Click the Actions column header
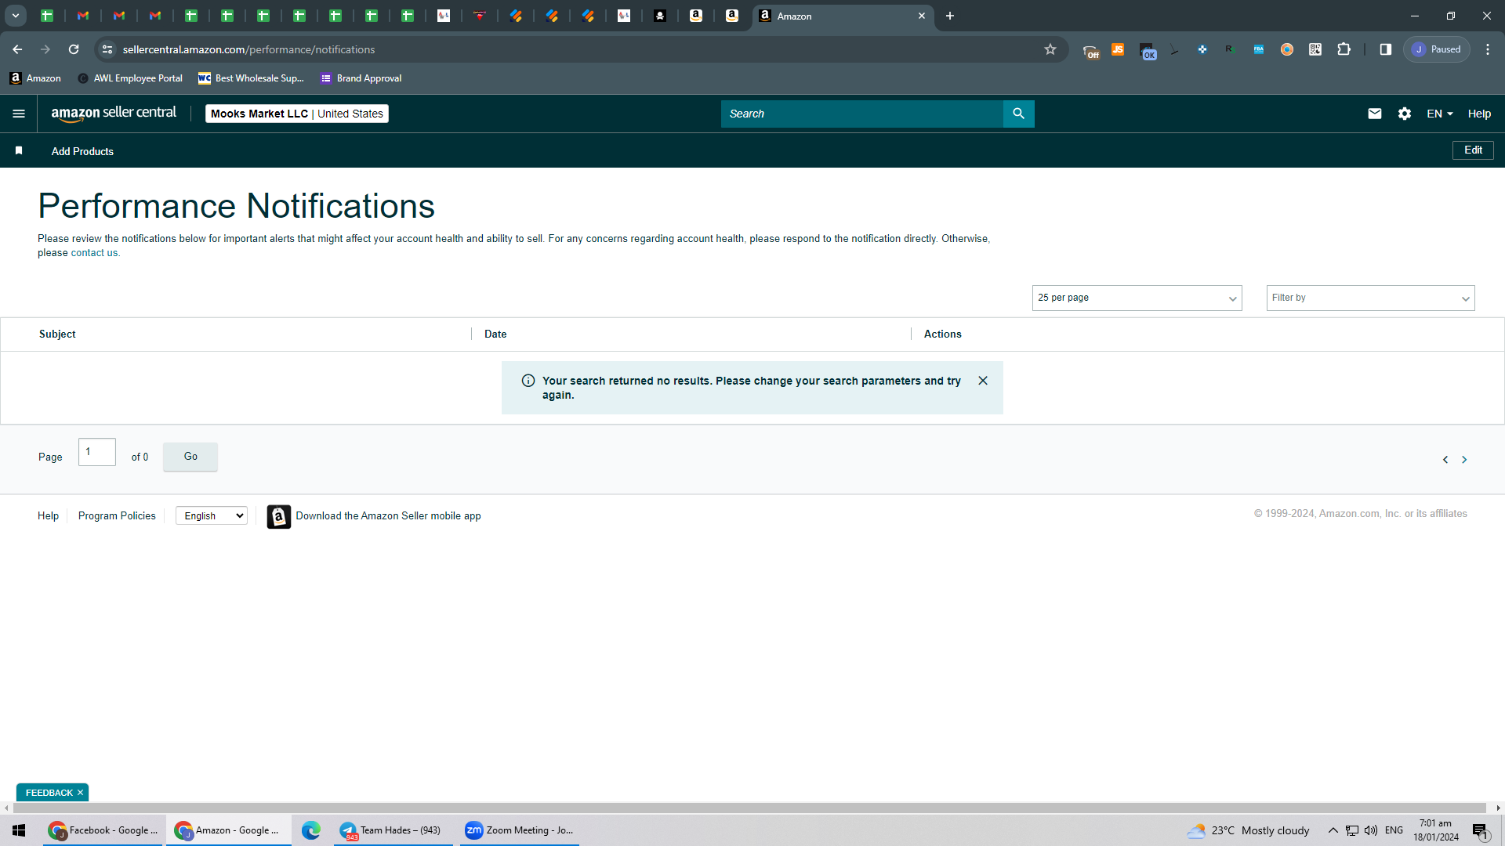1505x846 pixels. tap(942, 334)
